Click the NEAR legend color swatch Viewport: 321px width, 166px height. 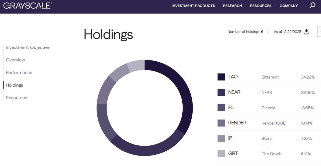pos(221,92)
